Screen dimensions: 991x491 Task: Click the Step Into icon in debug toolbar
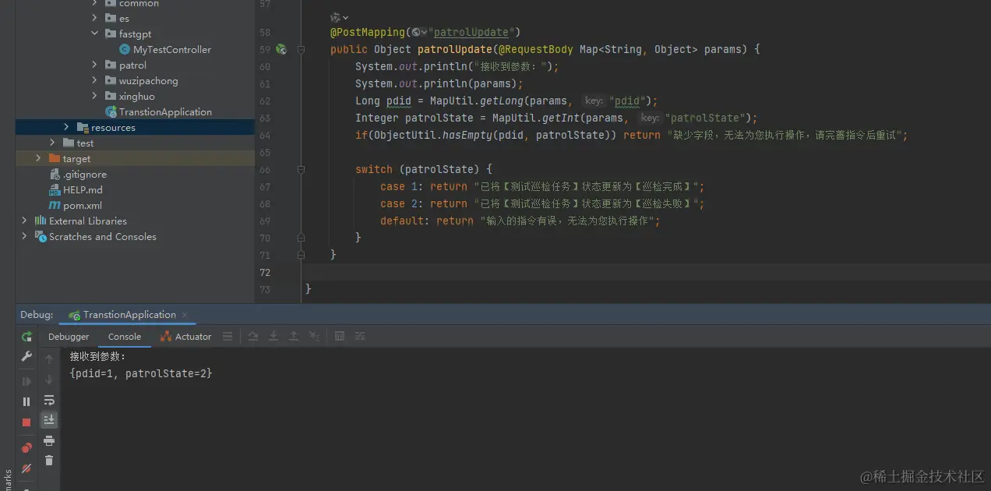coord(273,337)
